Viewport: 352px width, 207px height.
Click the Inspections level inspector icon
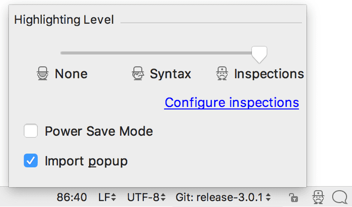pos(222,74)
